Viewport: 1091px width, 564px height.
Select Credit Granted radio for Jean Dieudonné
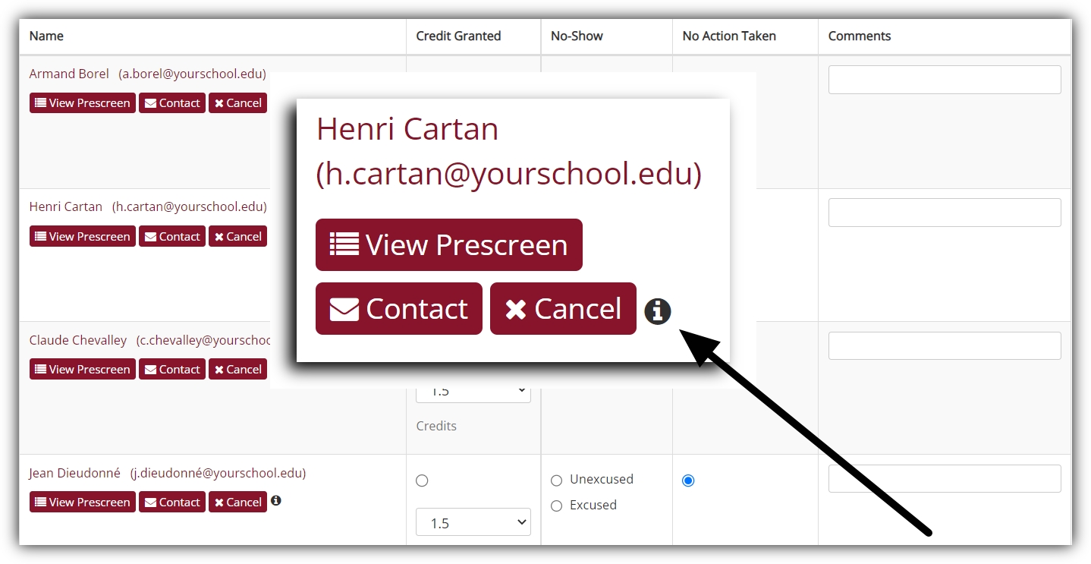[x=422, y=481]
